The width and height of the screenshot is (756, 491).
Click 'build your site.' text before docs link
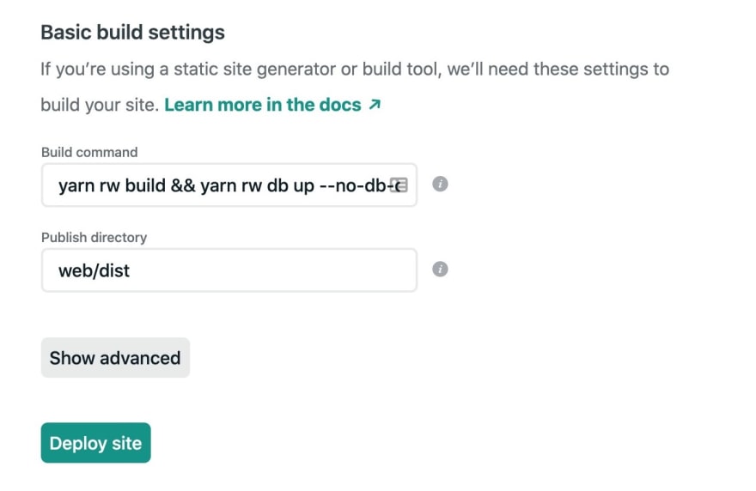[100, 105]
